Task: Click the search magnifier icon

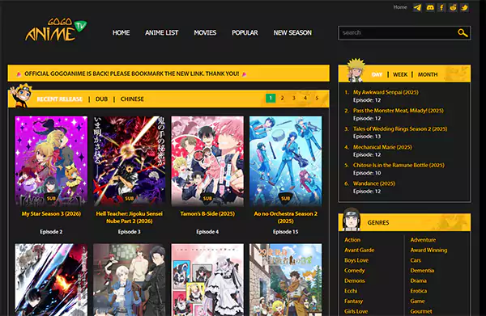Action: pyautogui.click(x=463, y=33)
